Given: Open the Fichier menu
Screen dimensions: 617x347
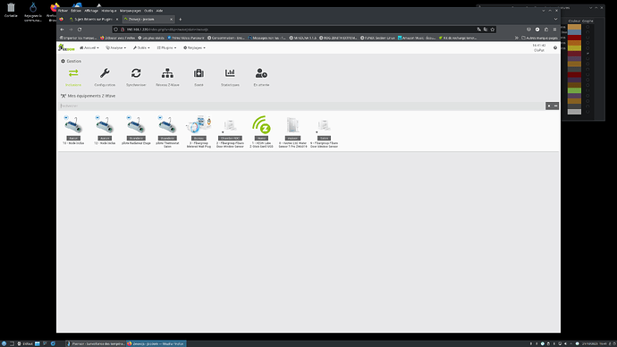Looking at the screenshot, I should click(x=63, y=11).
